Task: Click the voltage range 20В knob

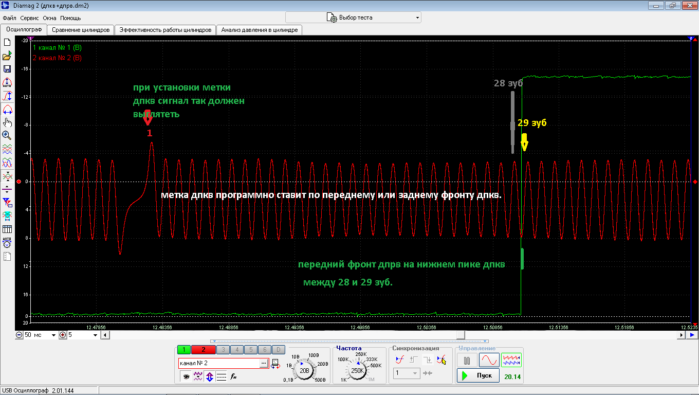Action: [304, 370]
